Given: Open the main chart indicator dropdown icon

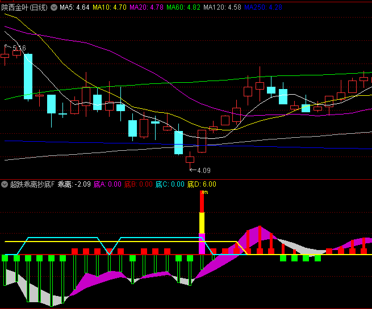Looking at the screenshot, I should 54,7.
